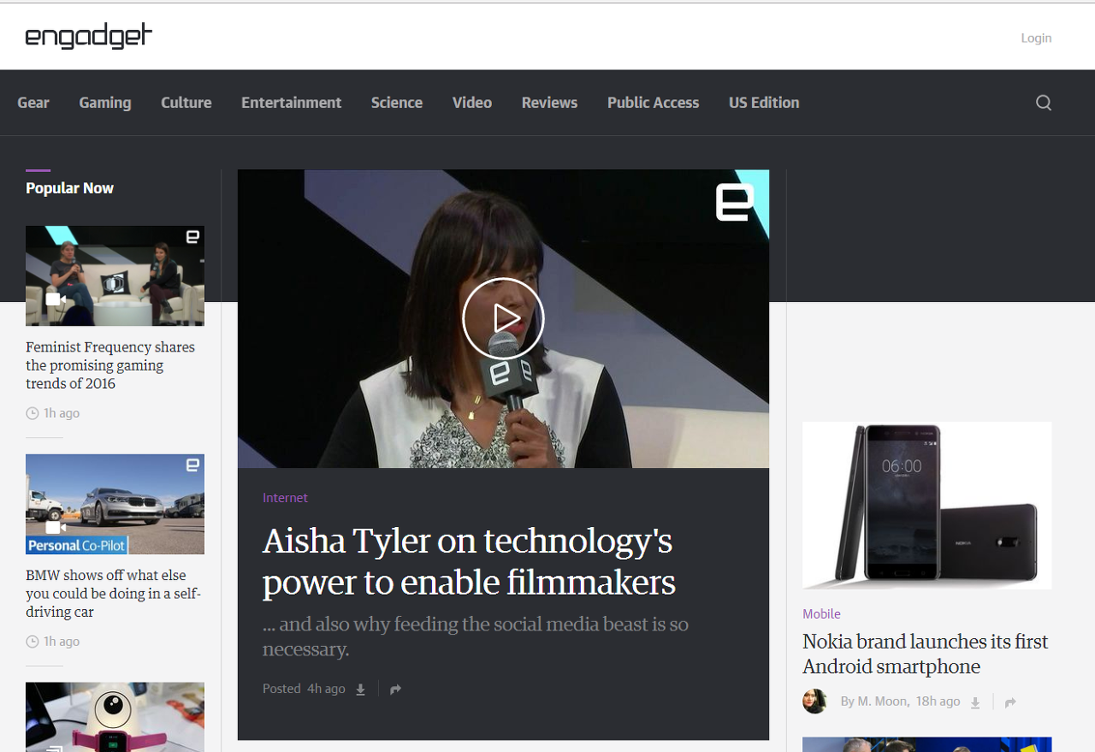Viewport: 1095px width, 752px height.
Task: Visit the Public Access section
Action: 654,103
